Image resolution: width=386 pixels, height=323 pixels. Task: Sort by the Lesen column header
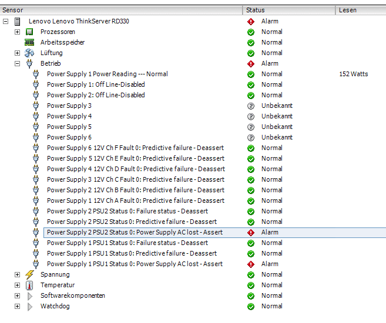click(361, 10)
